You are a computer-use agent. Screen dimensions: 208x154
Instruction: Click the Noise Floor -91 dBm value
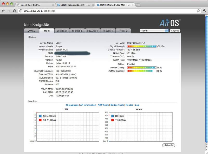point(131,53)
